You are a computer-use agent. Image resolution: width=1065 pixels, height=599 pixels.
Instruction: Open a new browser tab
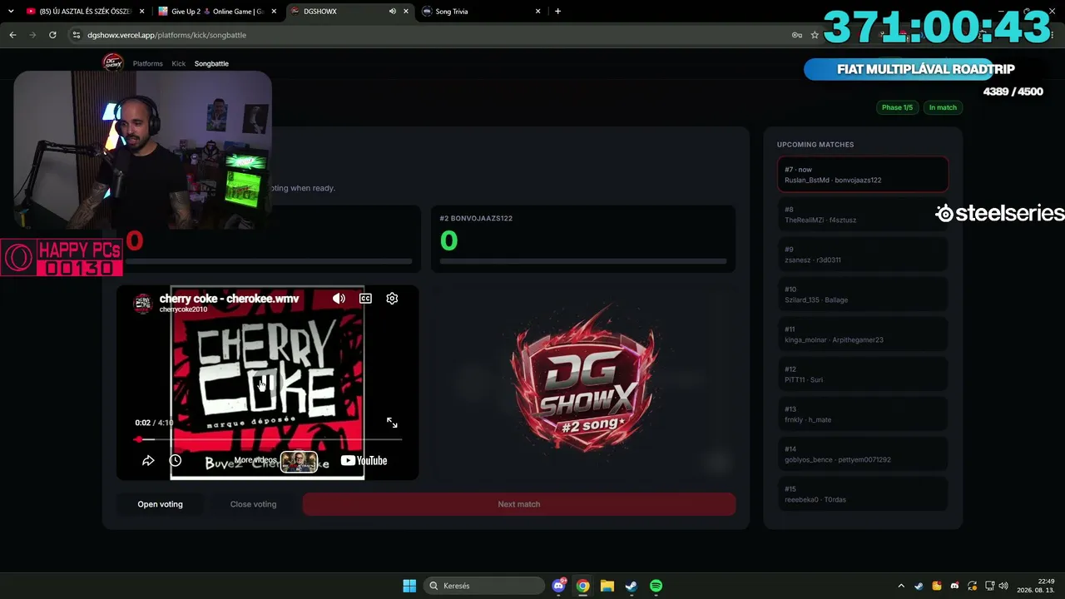point(557,12)
